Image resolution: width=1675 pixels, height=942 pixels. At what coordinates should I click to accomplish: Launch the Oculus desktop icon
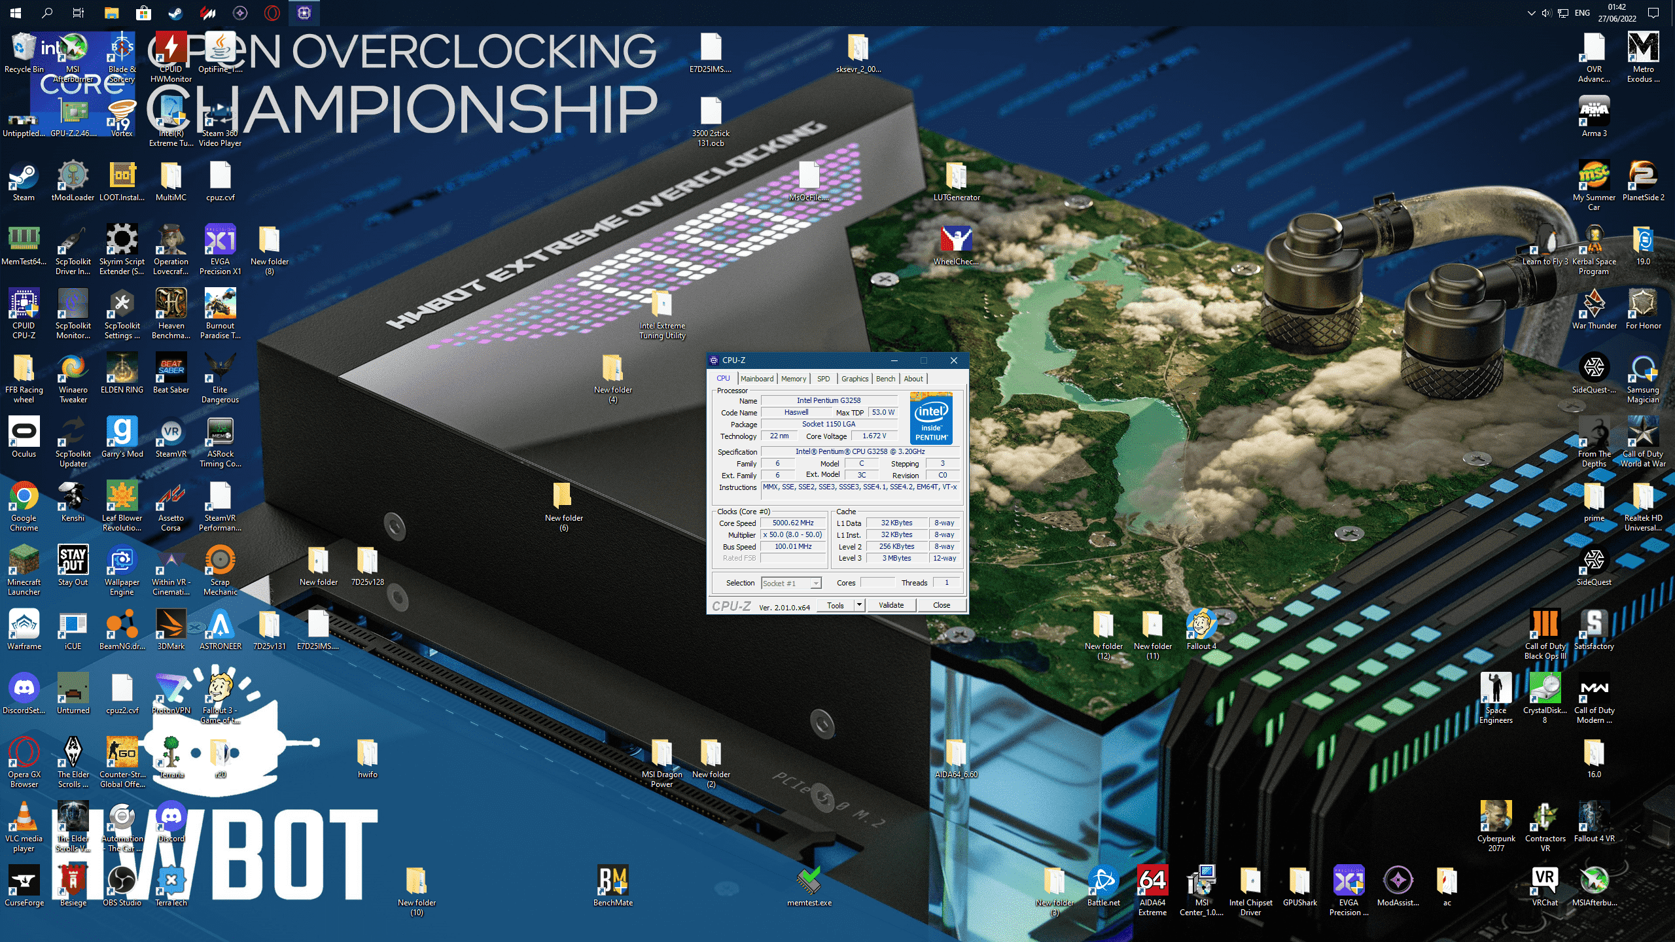coord(24,438)
